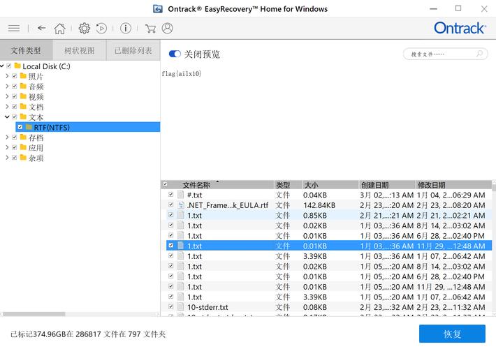496x349 pixels.
Task: Sort by the 创建日期 column header
Action: tap(387, 184)
